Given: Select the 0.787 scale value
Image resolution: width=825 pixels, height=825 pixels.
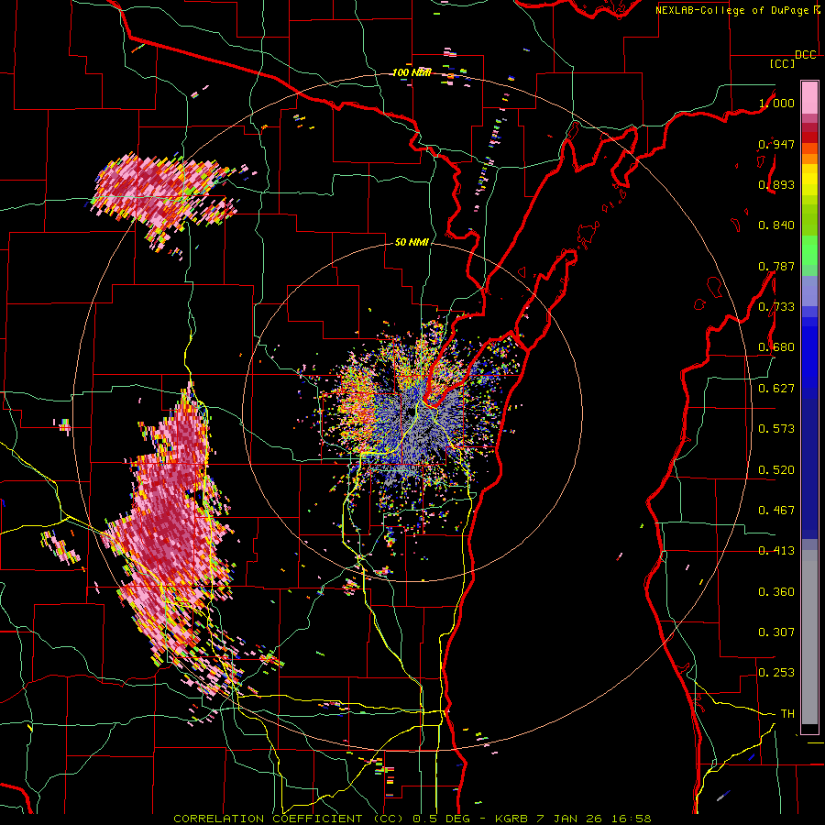Looking at the screenshot, I should click(x=776, y=266).
